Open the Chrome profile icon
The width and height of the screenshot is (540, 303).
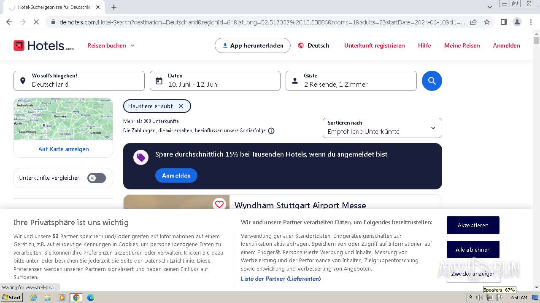(517, 22)
